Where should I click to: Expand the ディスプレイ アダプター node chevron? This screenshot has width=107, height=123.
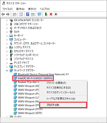[7, 67]
